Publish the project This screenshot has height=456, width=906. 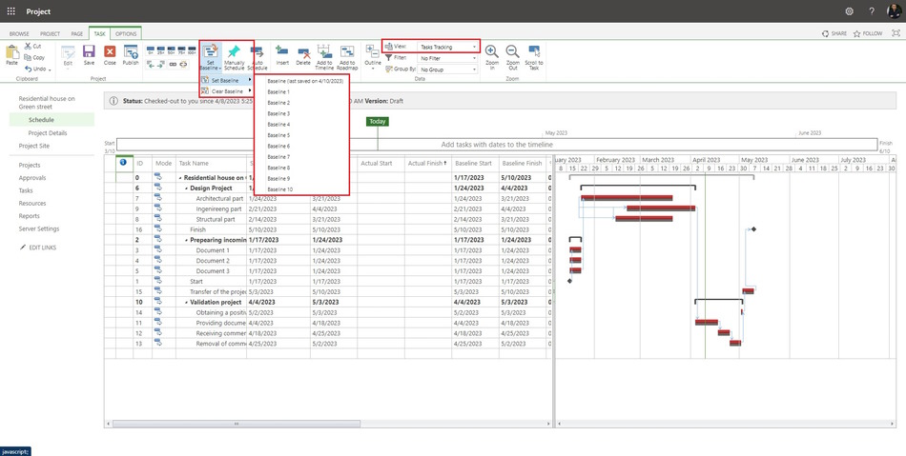[x=131, y=55]
